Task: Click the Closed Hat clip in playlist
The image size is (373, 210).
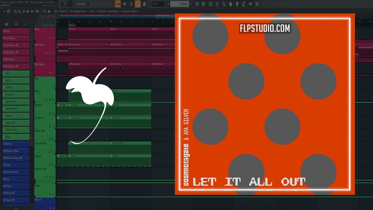Action: (130, 147)
